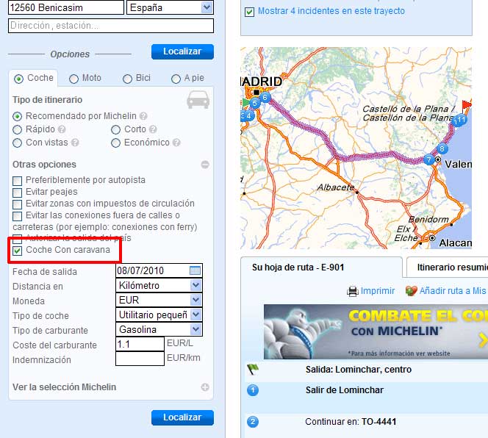
Task: Click the help icon beside Recomendado por Michelin
Action: (x=143, y=116)
